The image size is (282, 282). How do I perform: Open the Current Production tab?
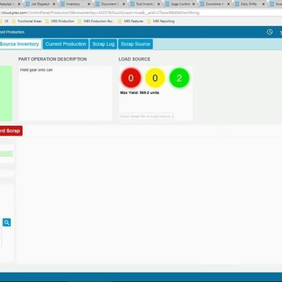pyautogui.click(x=66, y=44)
